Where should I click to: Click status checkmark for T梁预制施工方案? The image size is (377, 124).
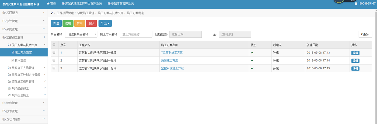tap(252, 52)
